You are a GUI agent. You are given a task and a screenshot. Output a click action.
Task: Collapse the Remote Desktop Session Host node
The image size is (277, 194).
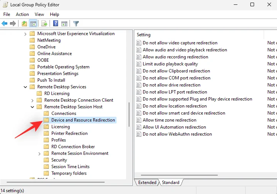[32, 107]
